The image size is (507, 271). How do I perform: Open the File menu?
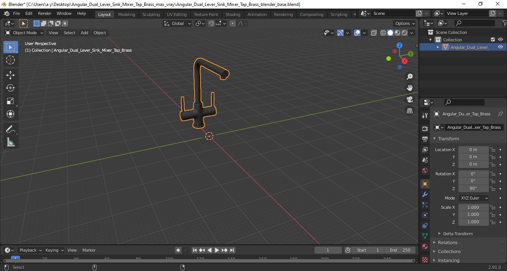tap(16, 13)
